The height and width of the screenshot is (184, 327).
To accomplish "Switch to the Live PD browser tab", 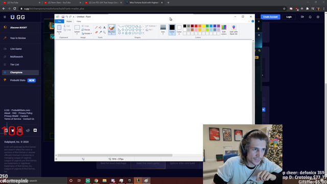I will [x=103, y=3].
